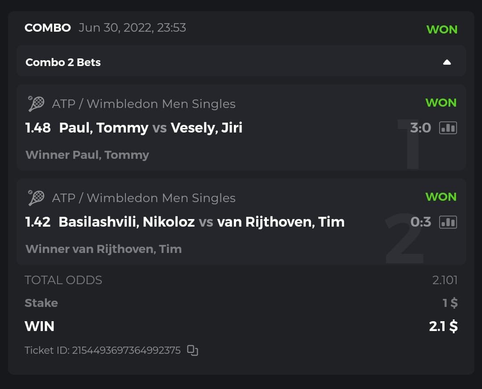Click the 0:3 score of second match
This screenshot has height=389, width=482.
pos(420,222)
